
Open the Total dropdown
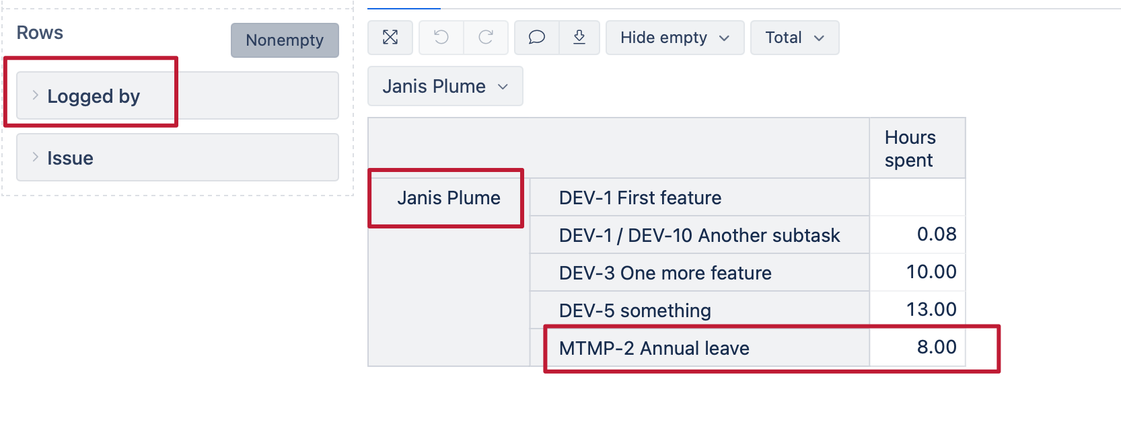point(795,38)
